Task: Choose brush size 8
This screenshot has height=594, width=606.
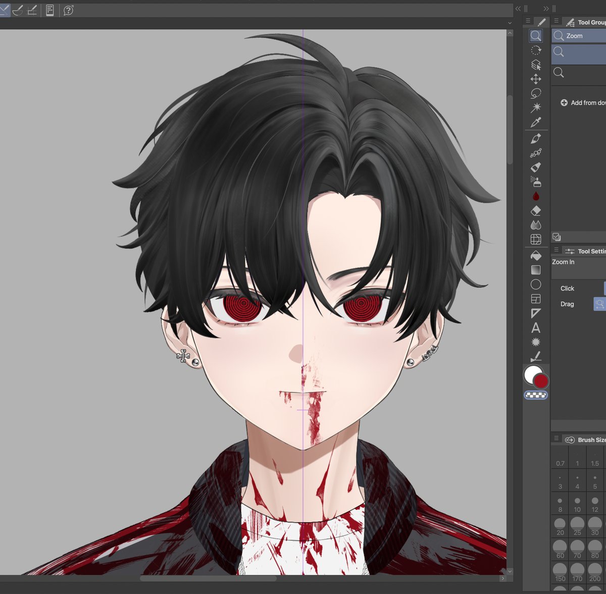Action: coord(560,504)
